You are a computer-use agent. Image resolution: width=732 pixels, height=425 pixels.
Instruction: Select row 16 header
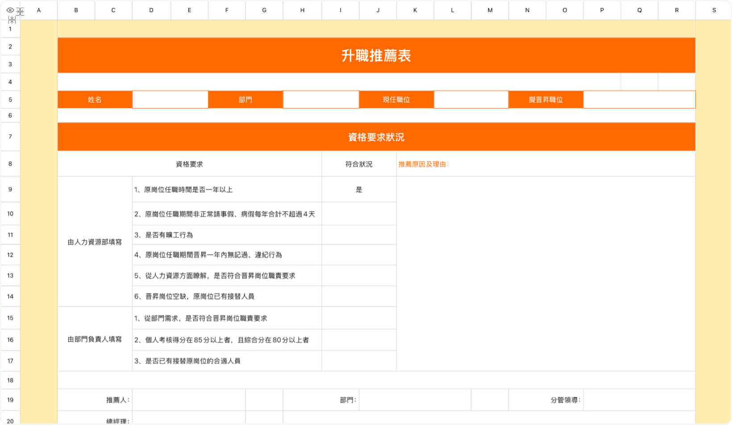tap(10, 340)
